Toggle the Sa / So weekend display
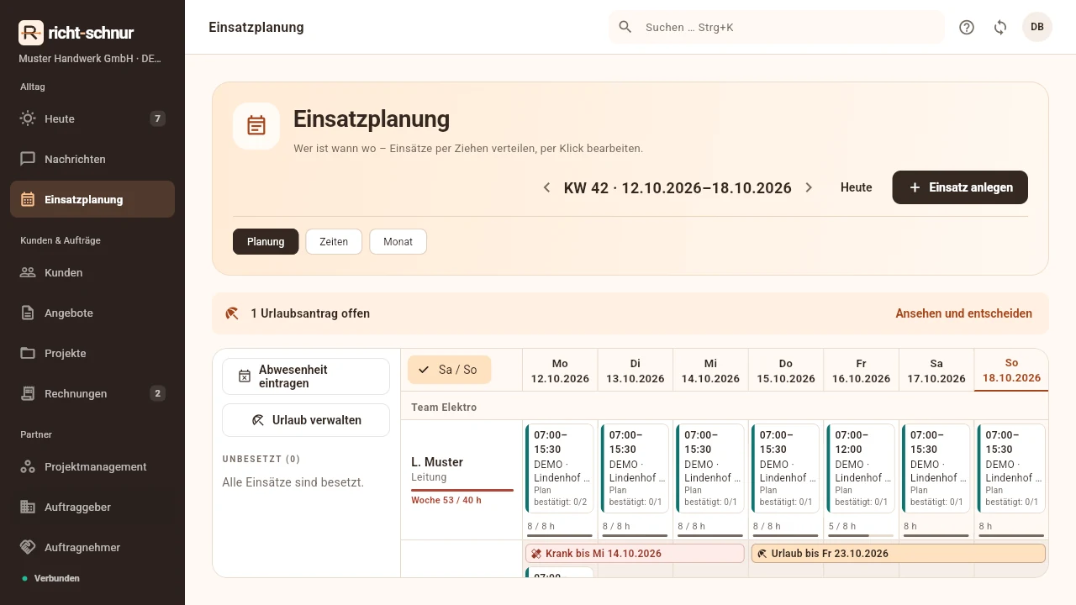This screenshot has height=605, width=1076. tap(449, 370)
